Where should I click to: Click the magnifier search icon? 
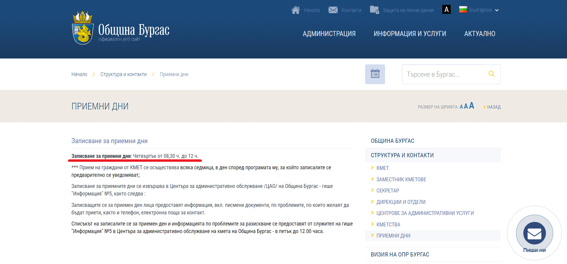coord(491,74)
